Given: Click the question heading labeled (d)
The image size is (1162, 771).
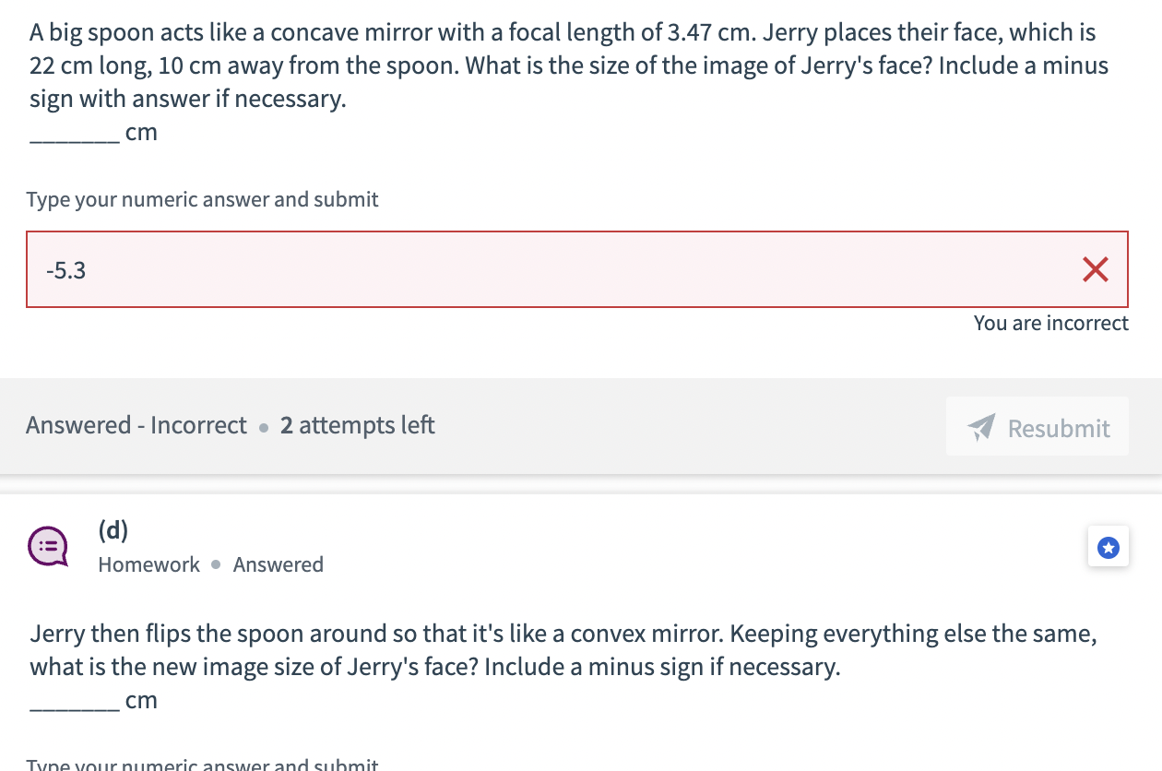Looking at the screenshot, I should 113,530.
